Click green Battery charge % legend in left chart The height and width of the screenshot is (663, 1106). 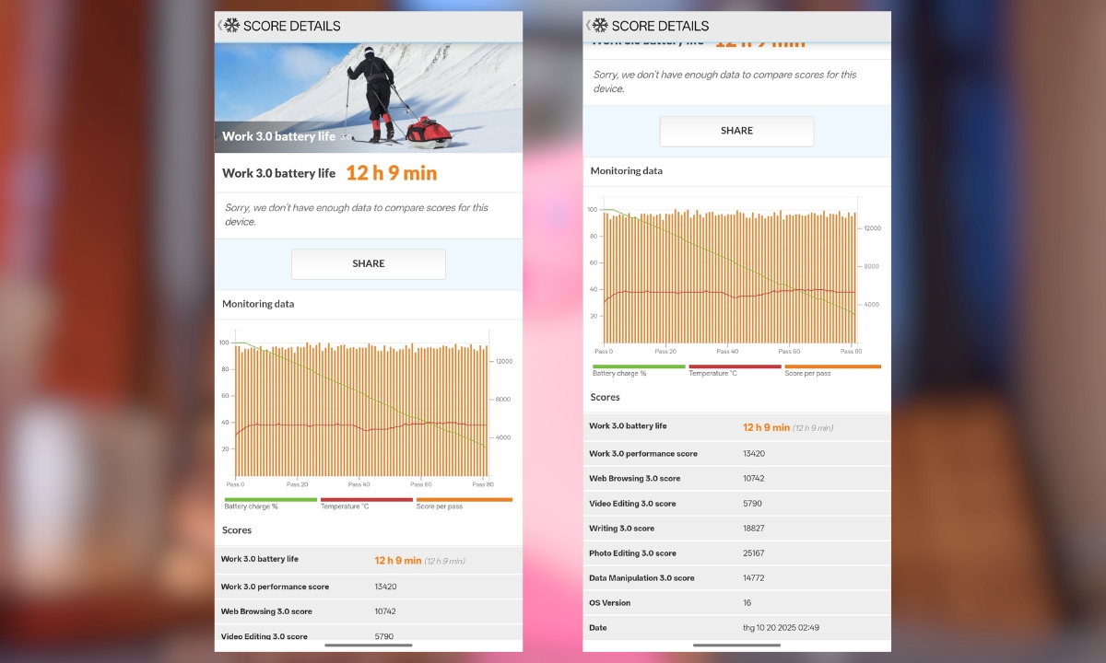[x=270, y=504]
